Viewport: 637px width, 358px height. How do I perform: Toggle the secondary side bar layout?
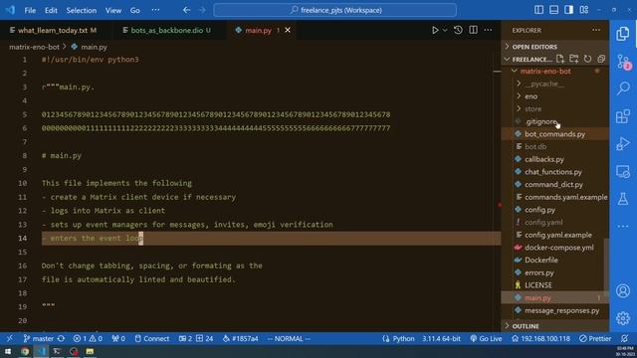(568, 10)
